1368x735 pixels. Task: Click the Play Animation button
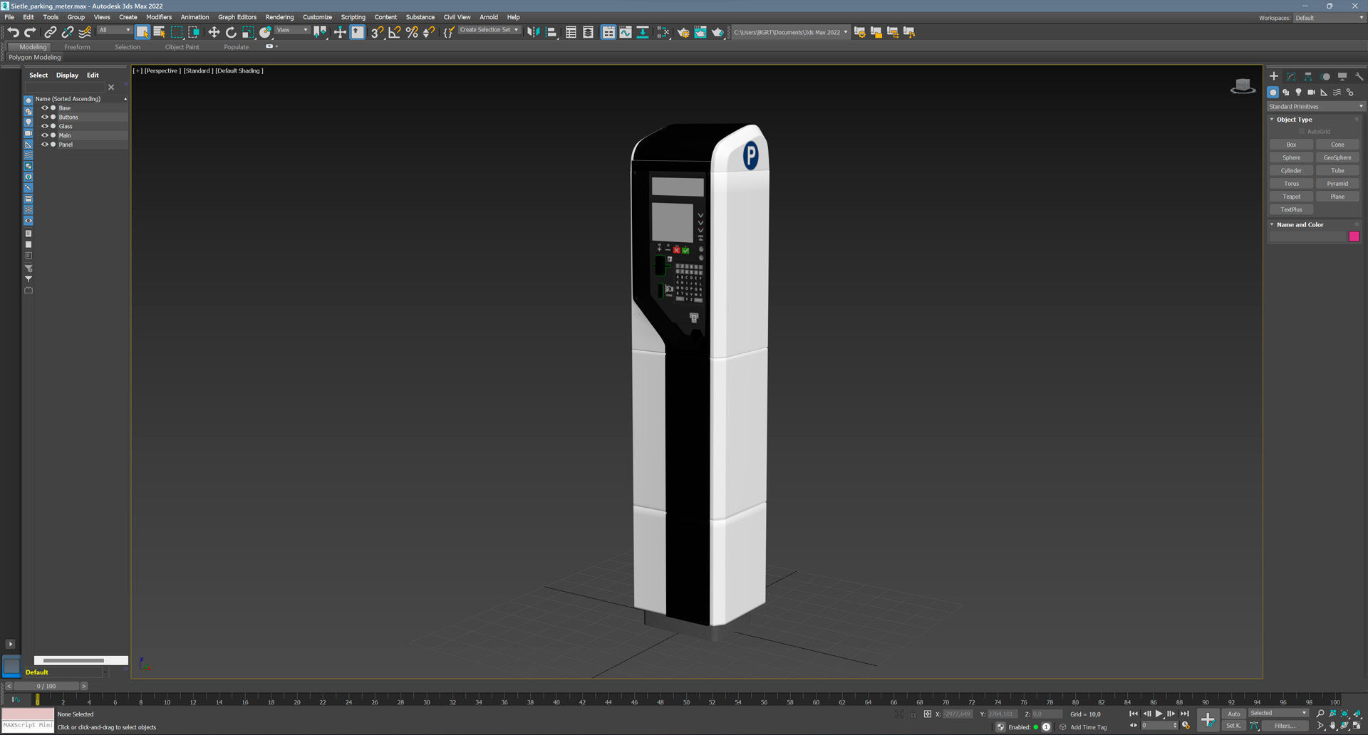1159,714
